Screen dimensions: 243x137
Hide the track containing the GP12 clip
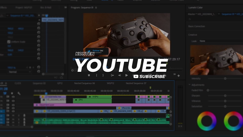click(x=13, y=101)
